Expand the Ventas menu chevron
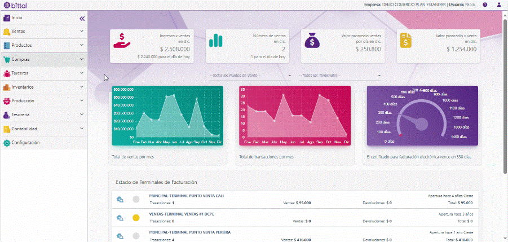Viewport: 508px width, 242px height. coord(82,31)
